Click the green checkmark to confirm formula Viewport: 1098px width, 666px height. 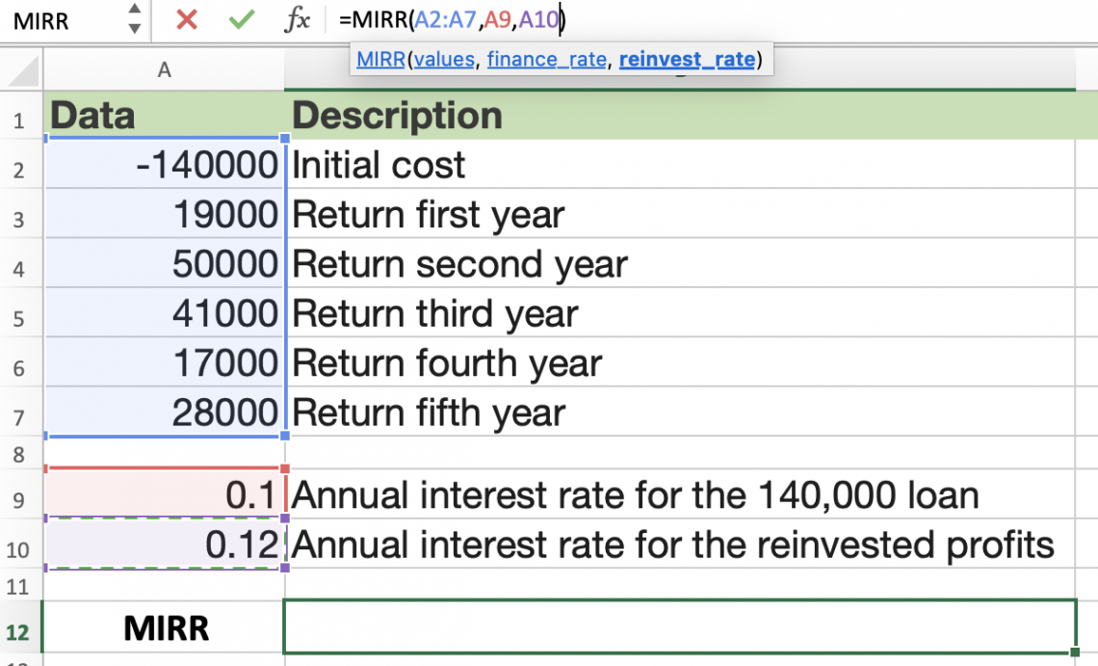tap(241, 19)
